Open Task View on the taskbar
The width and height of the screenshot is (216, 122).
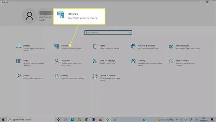tap(65, 120)
